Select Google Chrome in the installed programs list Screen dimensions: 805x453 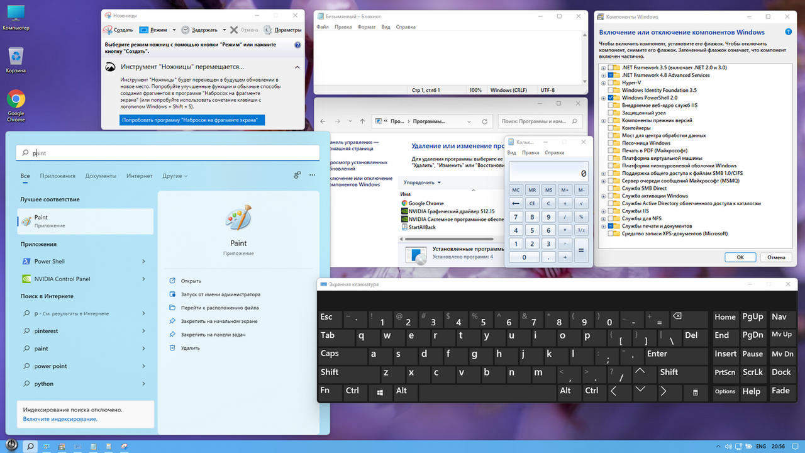tap(426, 203)
